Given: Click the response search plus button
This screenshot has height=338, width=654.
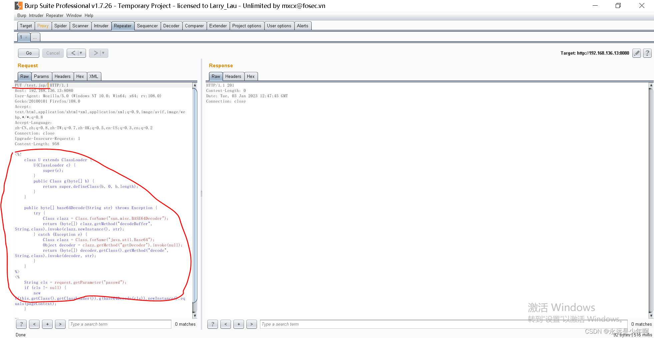Looking at the screenshot, I should click(239, 324).
